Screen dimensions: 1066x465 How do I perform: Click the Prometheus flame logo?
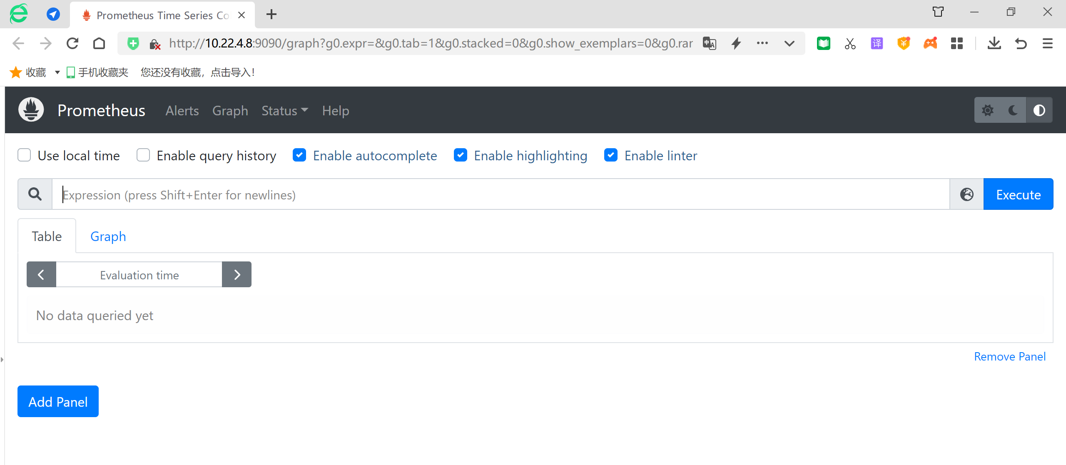pyautogui.click(x=31, y=110)
